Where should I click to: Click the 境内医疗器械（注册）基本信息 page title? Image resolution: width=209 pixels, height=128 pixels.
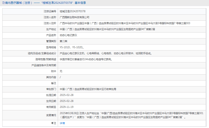pos(45,3)
